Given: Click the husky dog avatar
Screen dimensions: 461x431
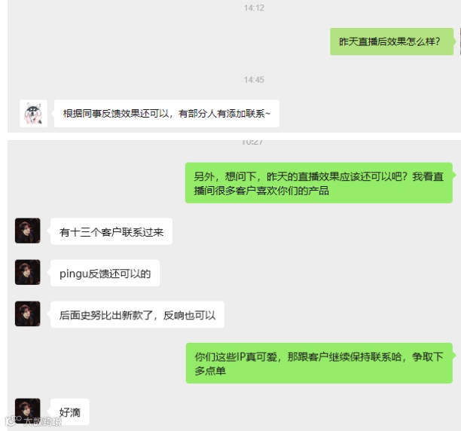Looking at the screenshot, I should pos(33,113).
